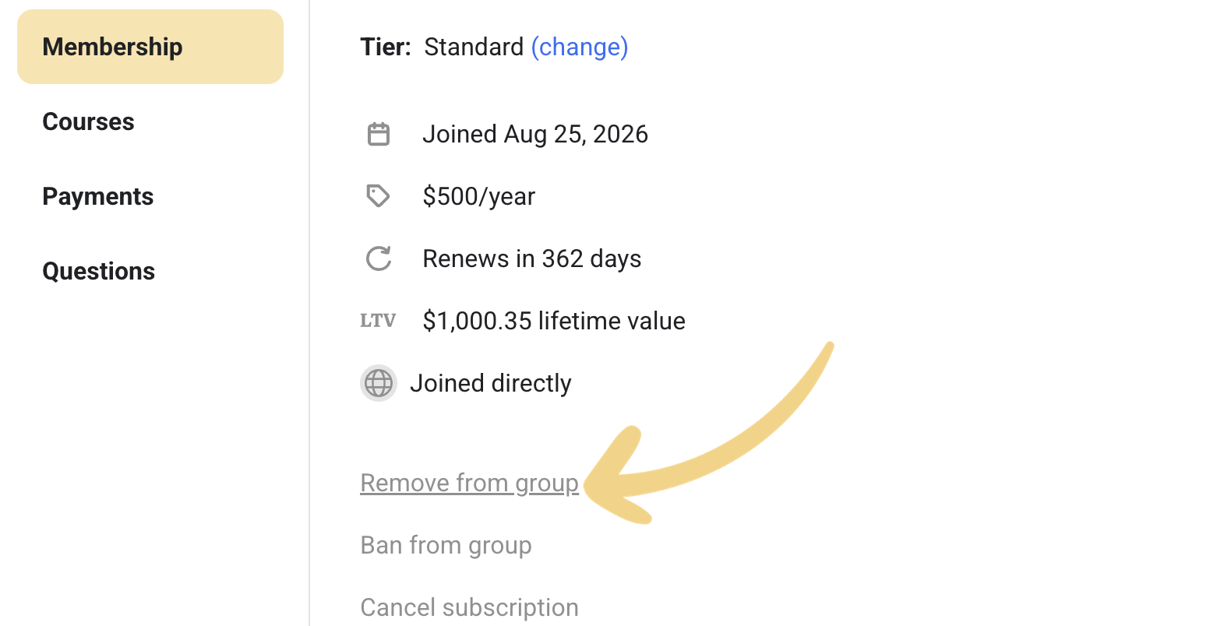Open the Membership tab
Viewport: 1224px width, 626px height.
(x=150, y=47)
